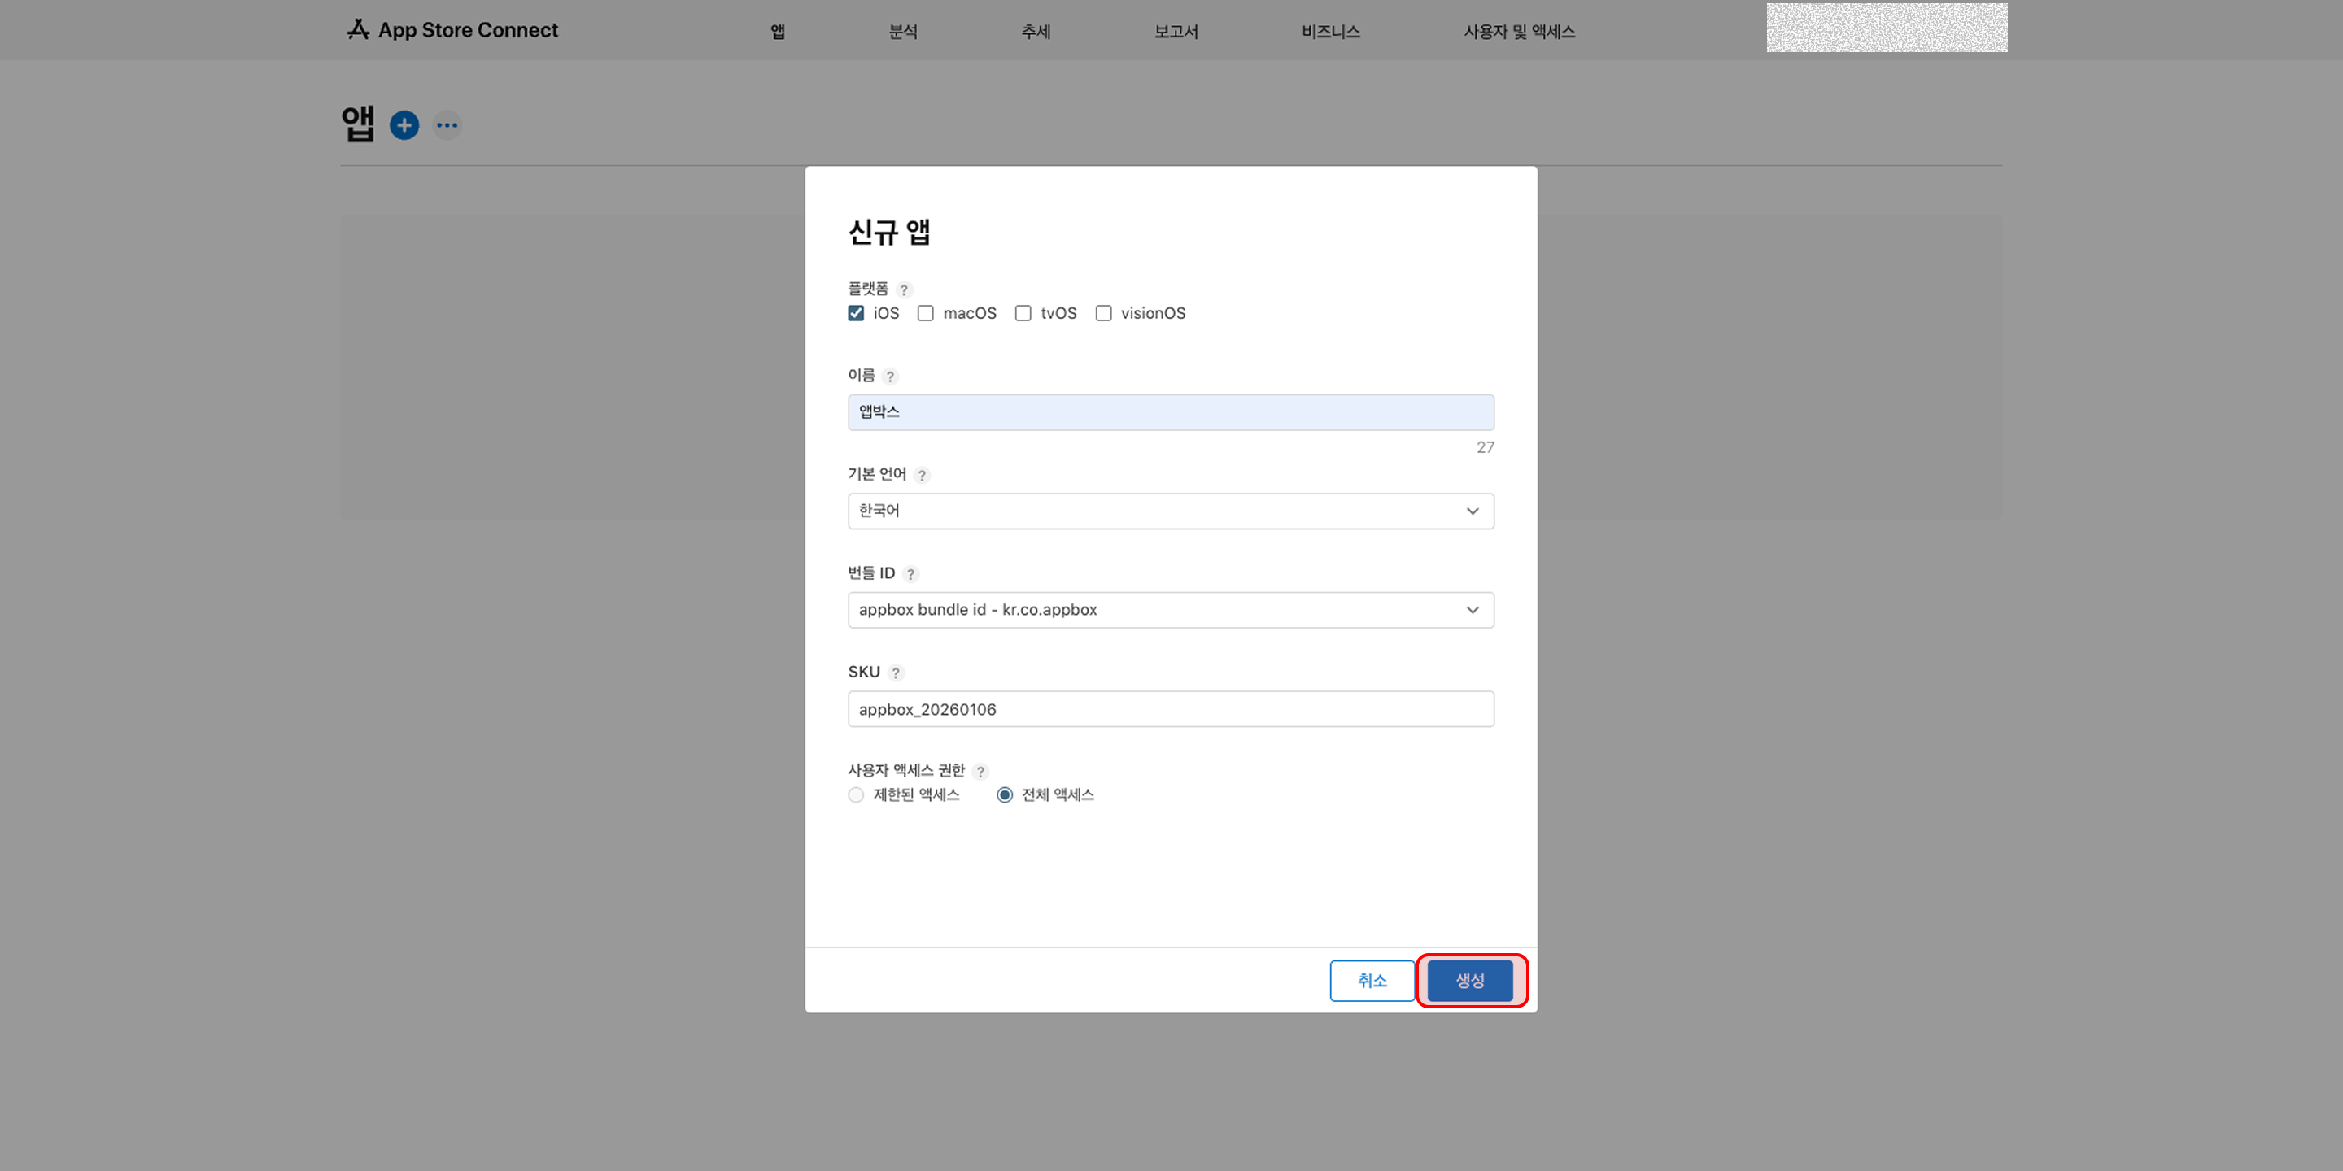Viewport: 2343px width, 1171px height.
Task: Open the 번들 ID dropdown
Action: [x=1171, y=610]
